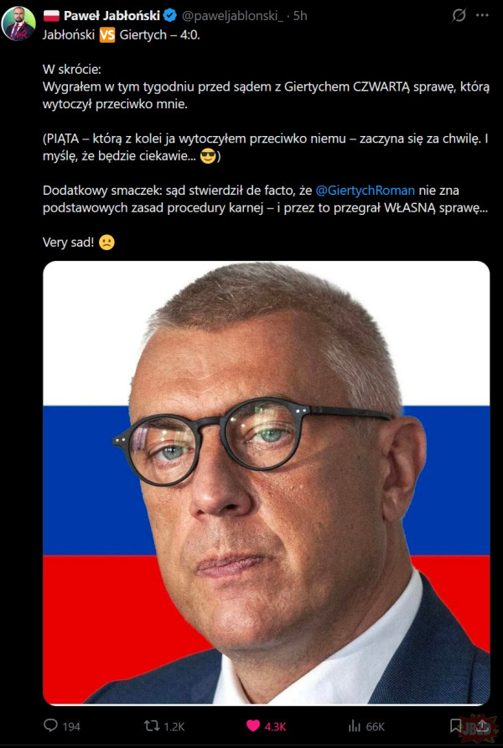View analytics via the bar chart icon
This screenshot has width=503, height=748.
(x=355, y=726)
